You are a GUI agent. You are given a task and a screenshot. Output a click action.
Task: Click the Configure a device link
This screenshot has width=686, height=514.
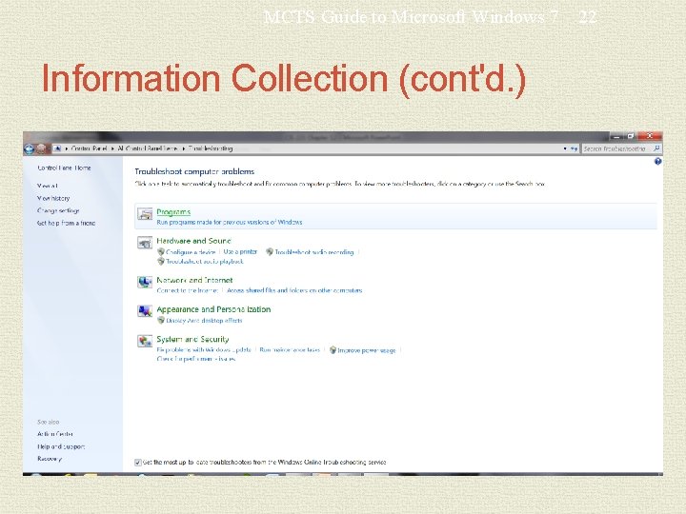[191, 252]
